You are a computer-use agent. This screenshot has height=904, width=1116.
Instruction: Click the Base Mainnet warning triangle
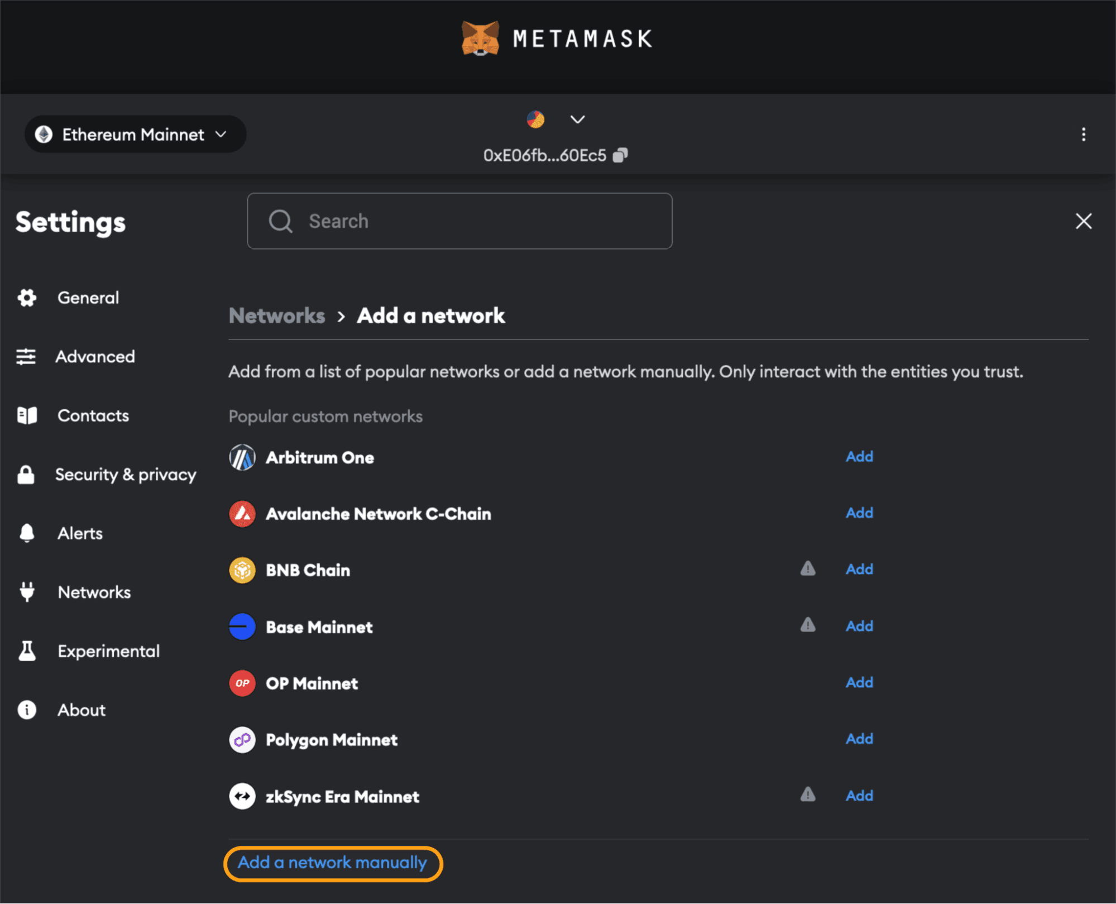(808, 625)
